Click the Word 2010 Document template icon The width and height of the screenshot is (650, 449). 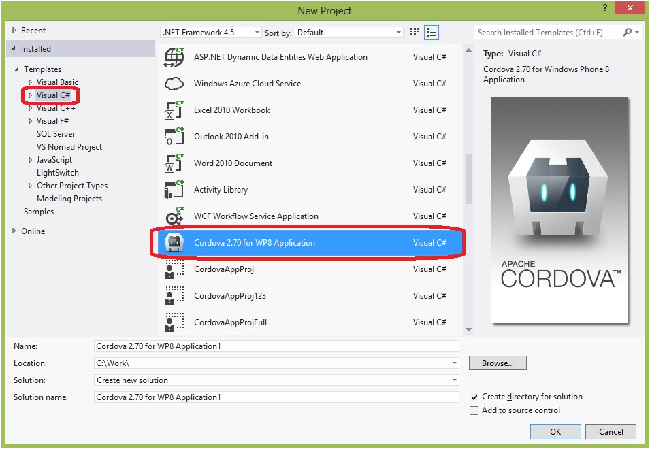click(x=174, y=163)
